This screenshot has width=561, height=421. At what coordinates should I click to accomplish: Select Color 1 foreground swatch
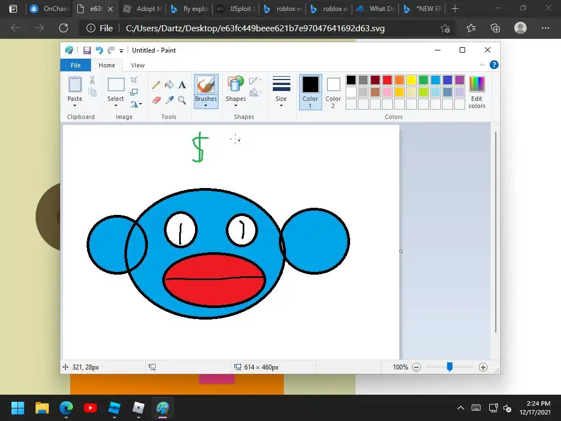pos(310,92)
